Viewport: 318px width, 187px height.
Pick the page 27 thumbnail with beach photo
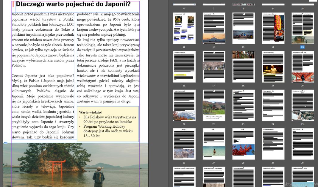pyautogui.click(x=214, y=144)
